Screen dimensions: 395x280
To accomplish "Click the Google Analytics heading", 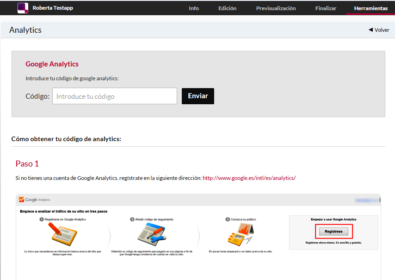I will coord(52,64).
